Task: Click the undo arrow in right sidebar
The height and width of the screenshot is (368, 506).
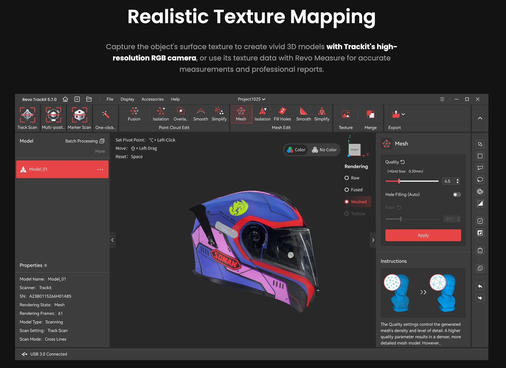Action: tap(480, 286)
